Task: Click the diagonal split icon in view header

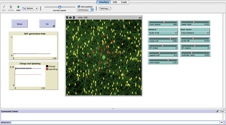Action: (x=67, y=17)
